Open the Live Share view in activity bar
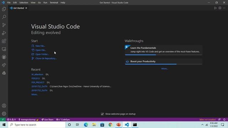 [4, 65]
